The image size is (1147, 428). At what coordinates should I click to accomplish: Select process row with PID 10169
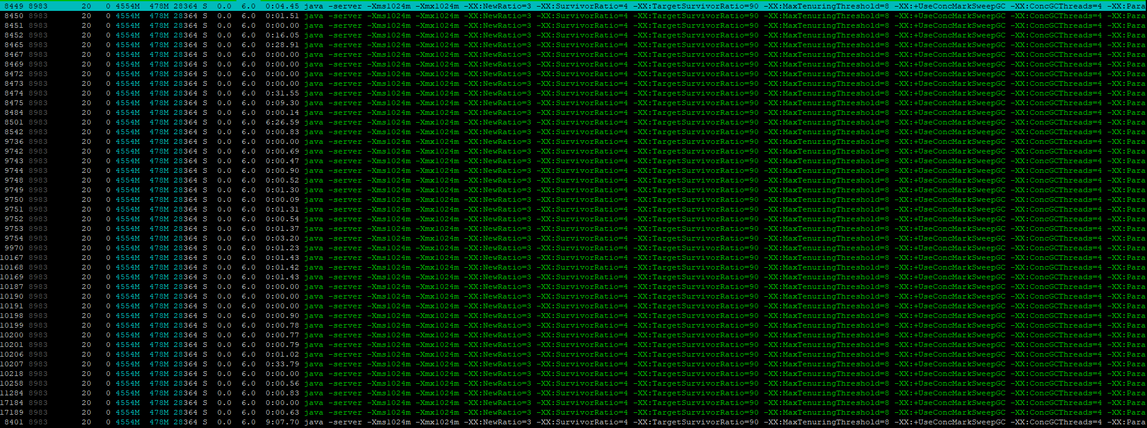(x=573, y=277)
